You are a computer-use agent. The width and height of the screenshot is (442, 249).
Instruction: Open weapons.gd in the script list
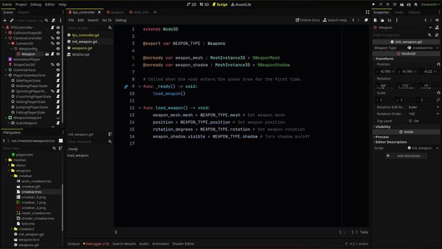(81, 48)
